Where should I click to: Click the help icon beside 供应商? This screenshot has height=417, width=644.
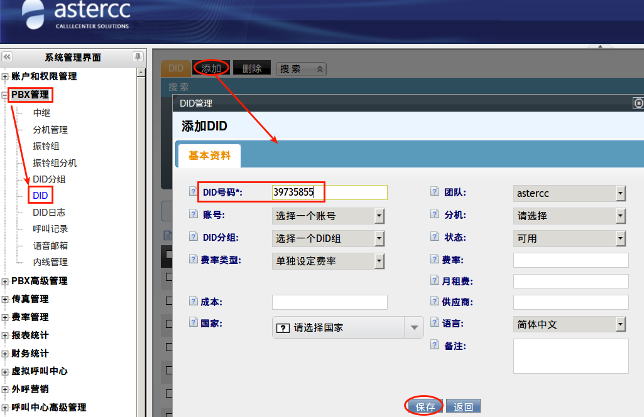[434, 301]
